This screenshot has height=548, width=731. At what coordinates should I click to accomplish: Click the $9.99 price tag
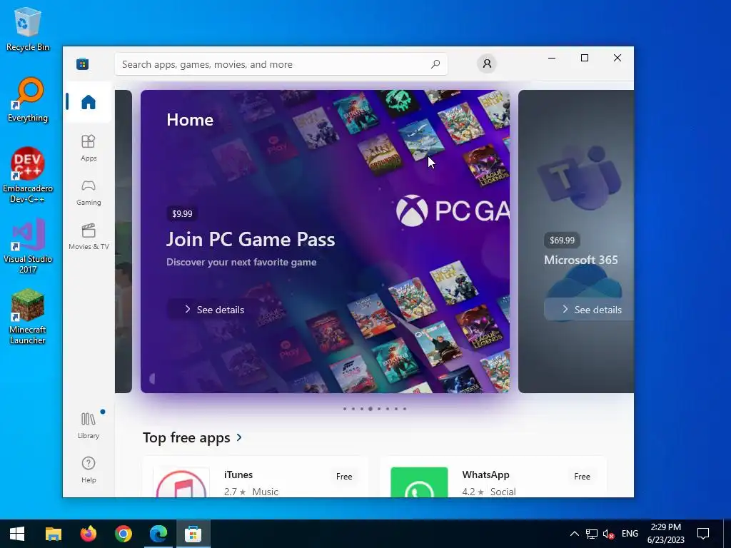(x=182, y=213)
